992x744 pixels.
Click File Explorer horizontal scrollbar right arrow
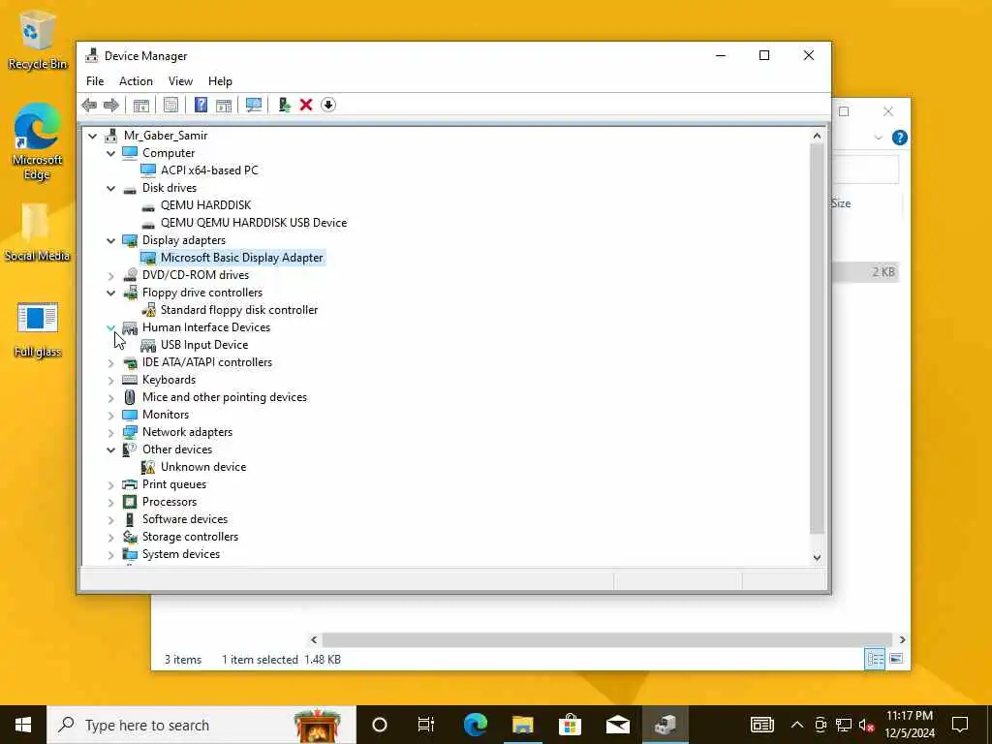pos(902,639)
